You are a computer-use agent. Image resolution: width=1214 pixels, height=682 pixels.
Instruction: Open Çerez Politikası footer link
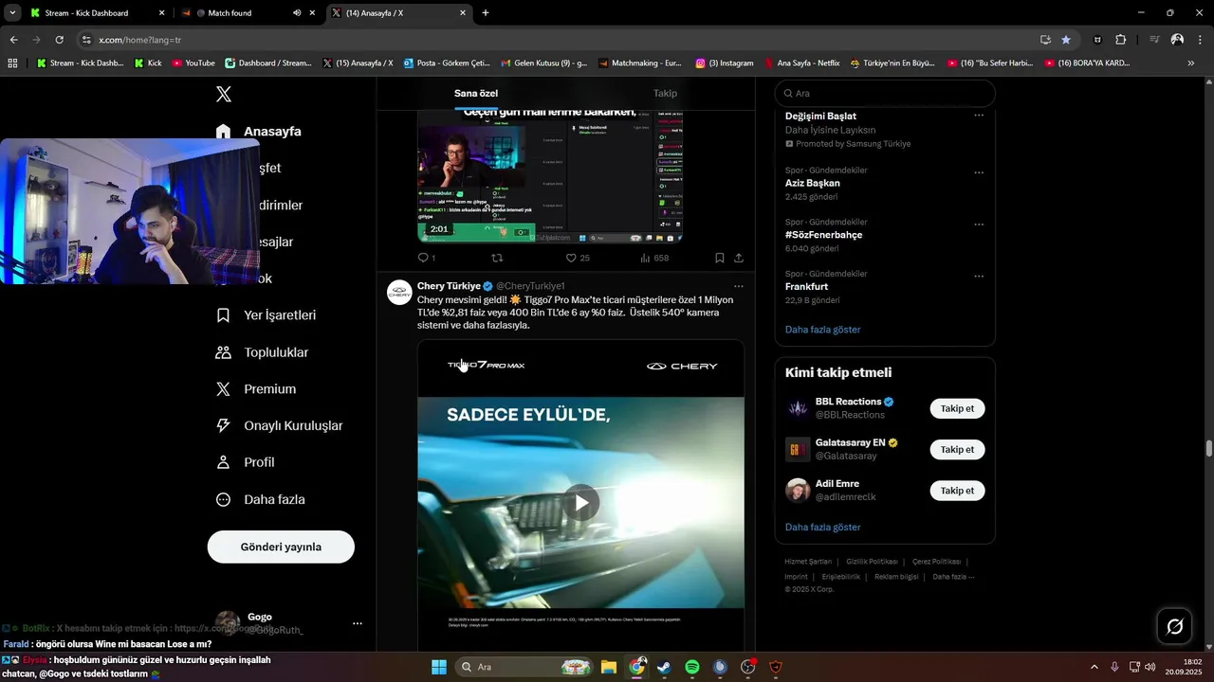(936, 562)
